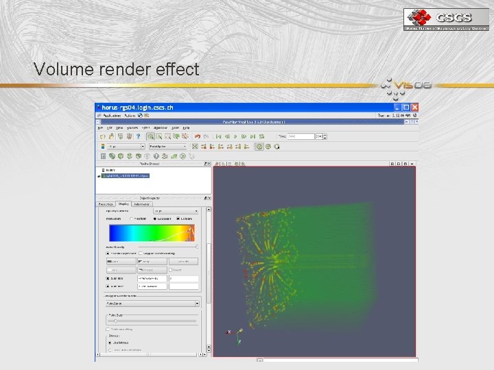The height and width of the screenshot is (370, 494).
Task: Click the Clip filter icon
Action: (x=120, y=156)
